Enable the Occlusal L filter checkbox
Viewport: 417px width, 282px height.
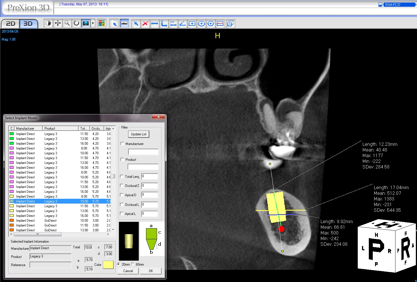[122, 204]
